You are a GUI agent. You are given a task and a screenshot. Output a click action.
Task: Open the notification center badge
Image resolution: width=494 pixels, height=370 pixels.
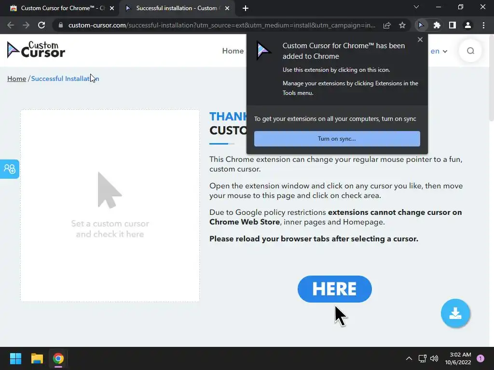click(480, 358)
